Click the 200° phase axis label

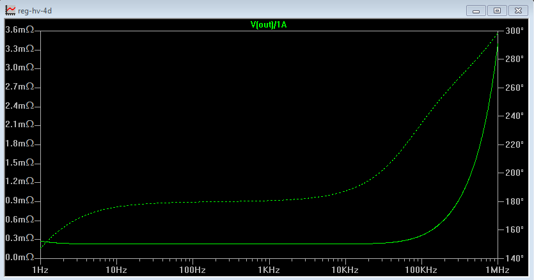click(x=515, y=173)
